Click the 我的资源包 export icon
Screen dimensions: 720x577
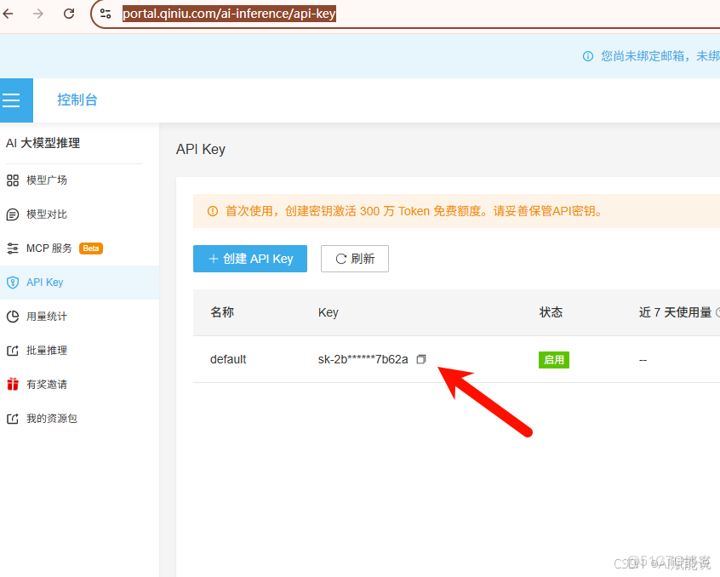coord(13,419)
